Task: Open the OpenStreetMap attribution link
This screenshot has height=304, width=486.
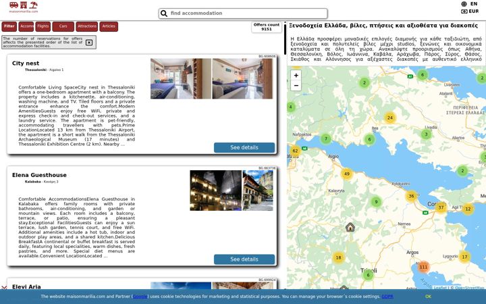Action: [470, 288]
